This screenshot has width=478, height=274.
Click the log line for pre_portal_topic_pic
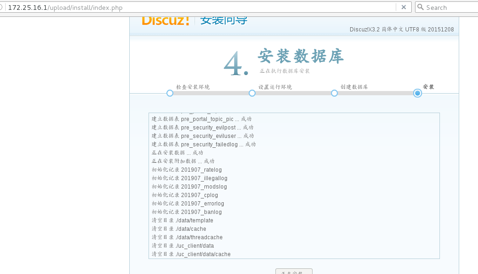202,119
